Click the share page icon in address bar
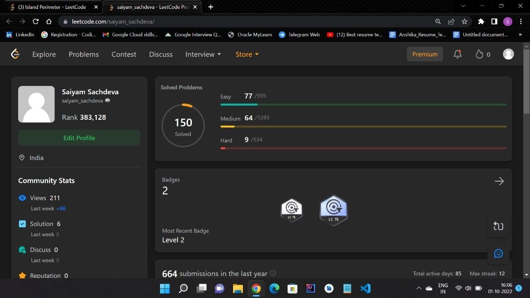 (x=451, y=21)
